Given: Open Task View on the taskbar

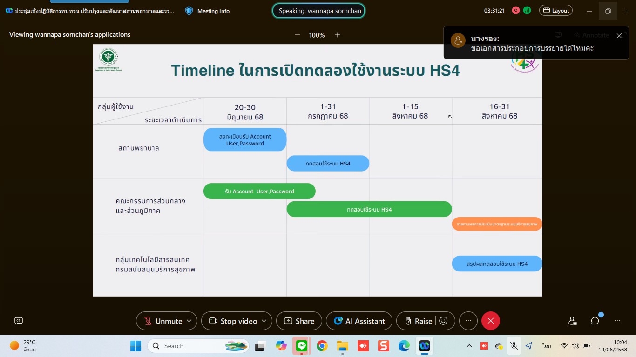Looking at the screenshot, I should click(x=260, y=346).
